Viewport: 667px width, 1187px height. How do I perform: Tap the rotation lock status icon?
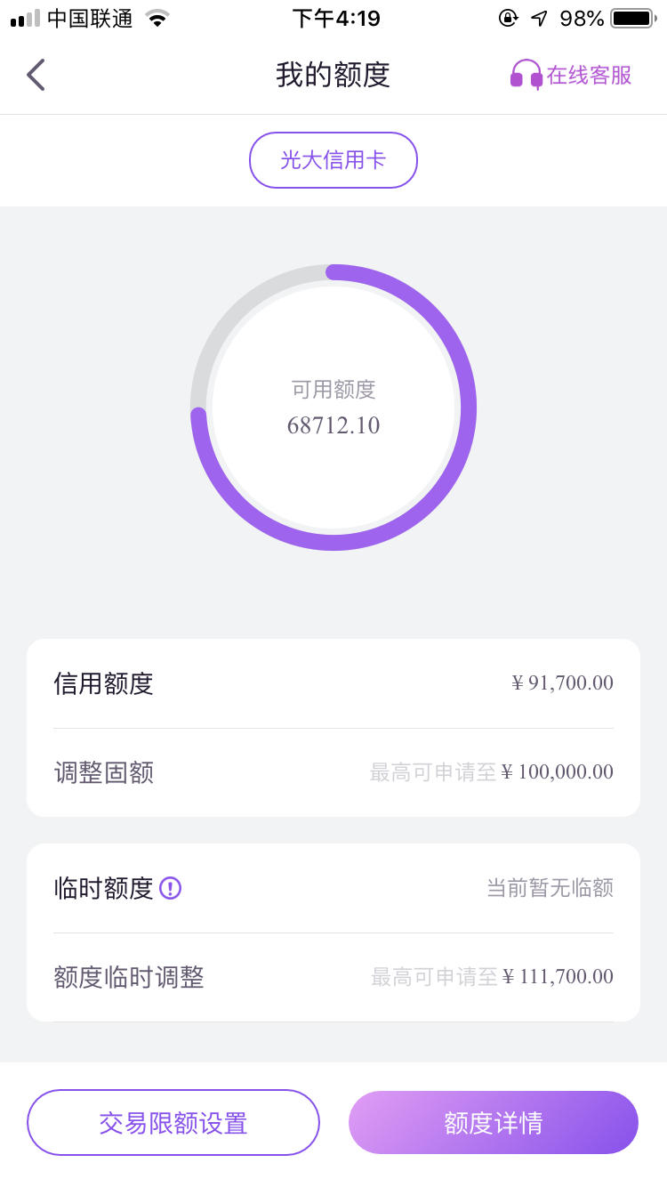click(508, 19)
